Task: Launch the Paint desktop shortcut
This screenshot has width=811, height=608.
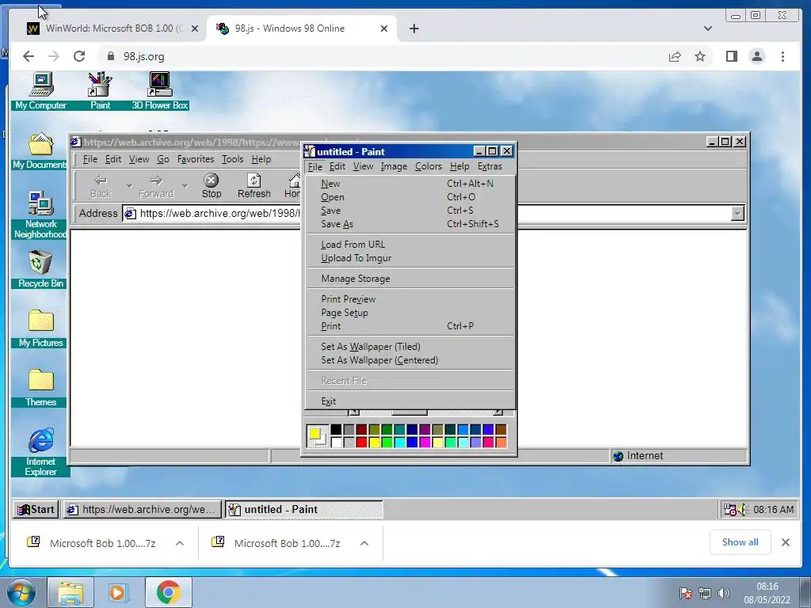Action: (100, 91)
